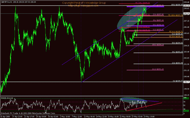Click the 22 Apr 17:00 time label

coord(29,117)
